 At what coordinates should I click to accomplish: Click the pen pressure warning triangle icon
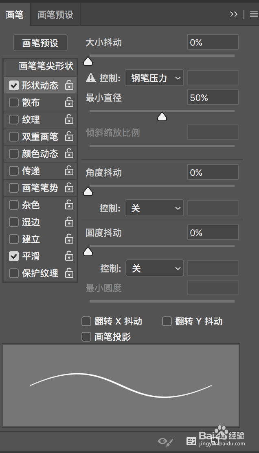click(91, 78)
